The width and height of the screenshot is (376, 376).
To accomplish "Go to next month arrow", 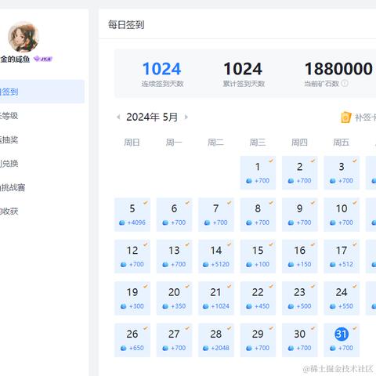I will (186, 117).
